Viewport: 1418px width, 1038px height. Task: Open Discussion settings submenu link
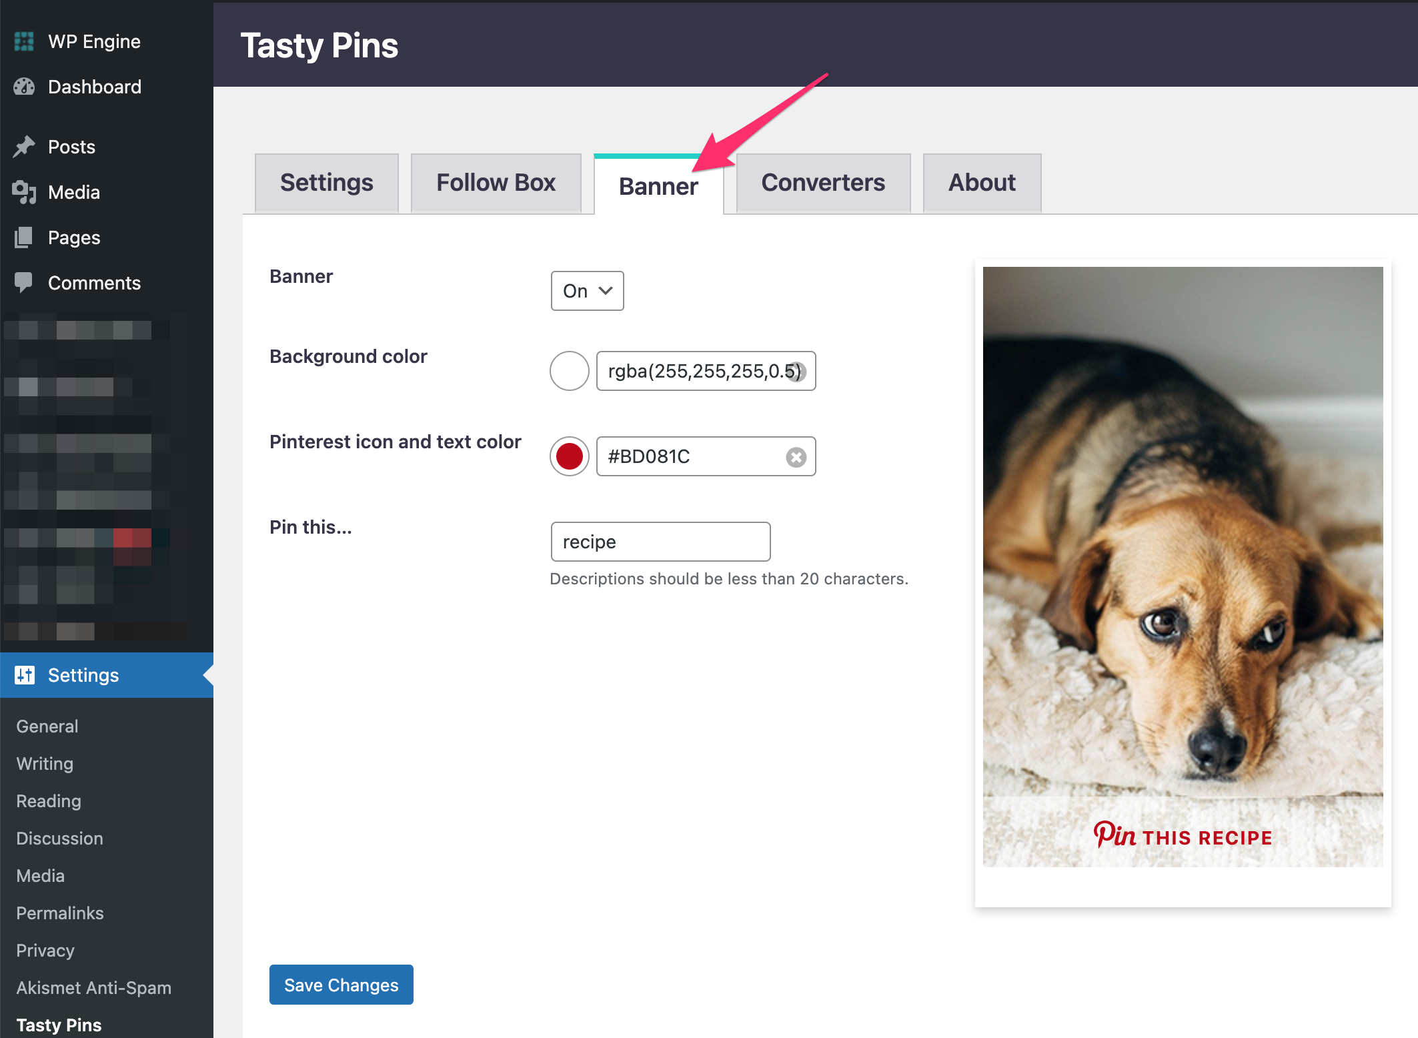point(60,839)
